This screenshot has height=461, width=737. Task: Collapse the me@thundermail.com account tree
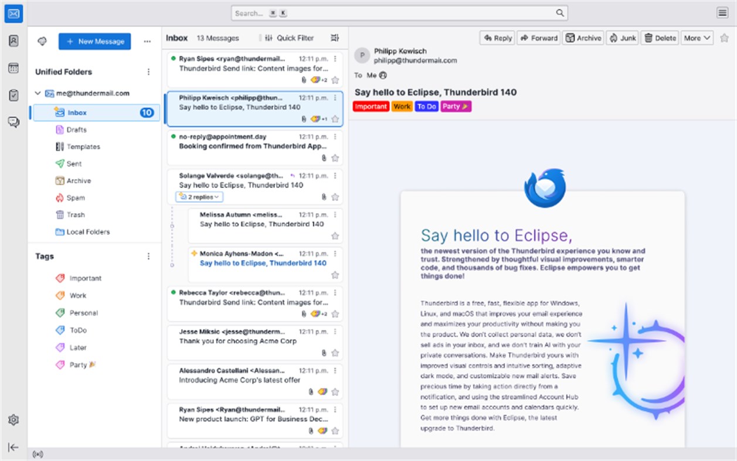37,93
